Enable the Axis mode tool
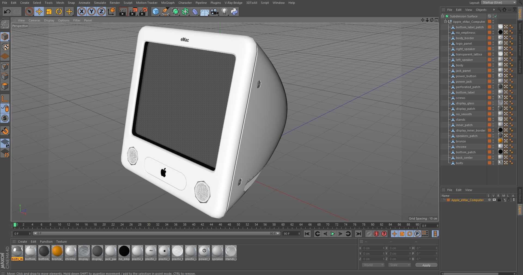Screen dimensions: 523x275 pos(5,98)
